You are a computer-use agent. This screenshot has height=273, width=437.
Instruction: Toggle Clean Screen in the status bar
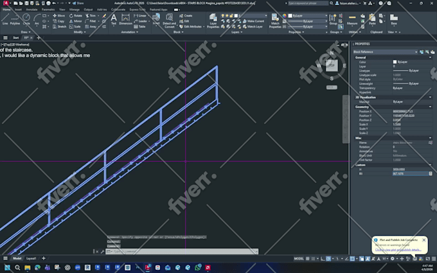427,259
